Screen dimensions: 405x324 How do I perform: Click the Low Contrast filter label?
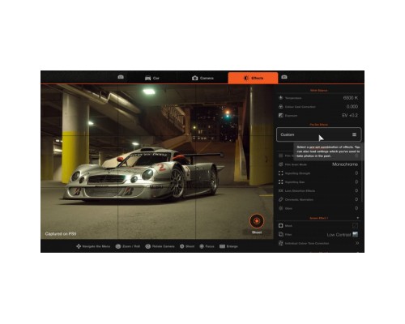339,235
